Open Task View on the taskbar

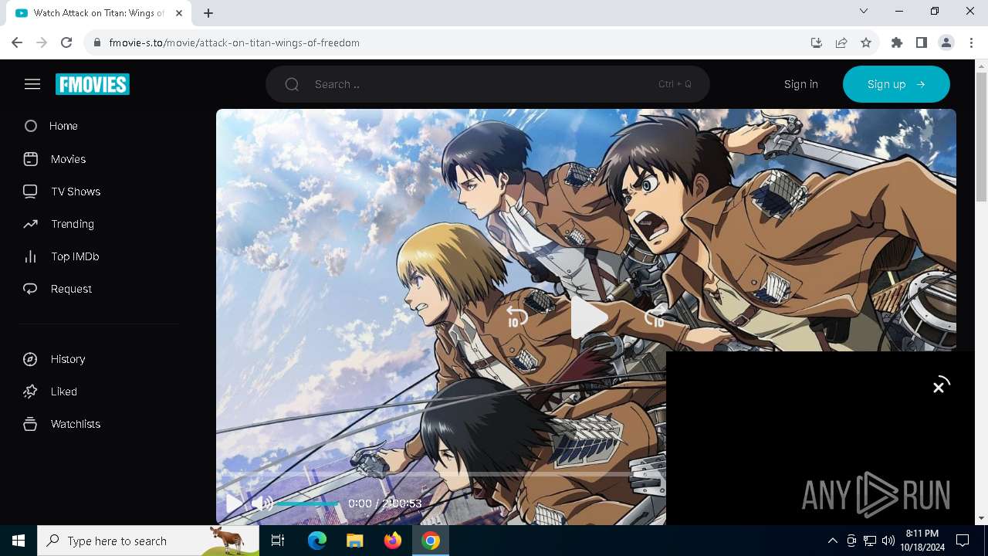pos(278,541)
